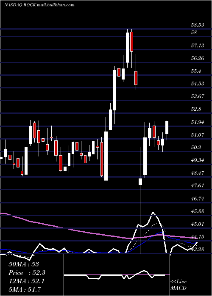The image size is (212, 296).
Task: Click the 55.4 price level label
Action: (196, 71)
